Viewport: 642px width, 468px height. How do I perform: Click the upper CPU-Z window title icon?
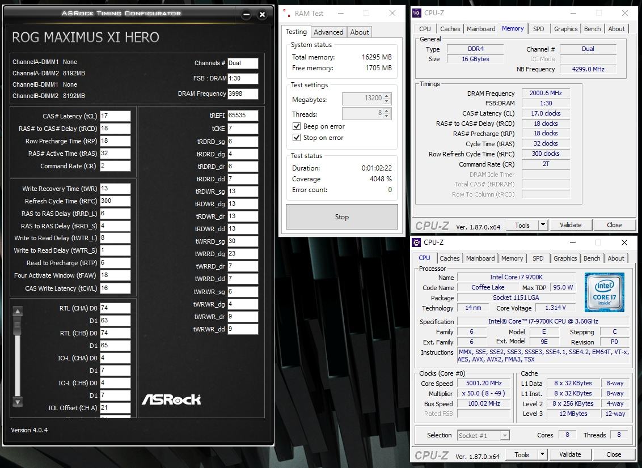click(x=417, y=13)
